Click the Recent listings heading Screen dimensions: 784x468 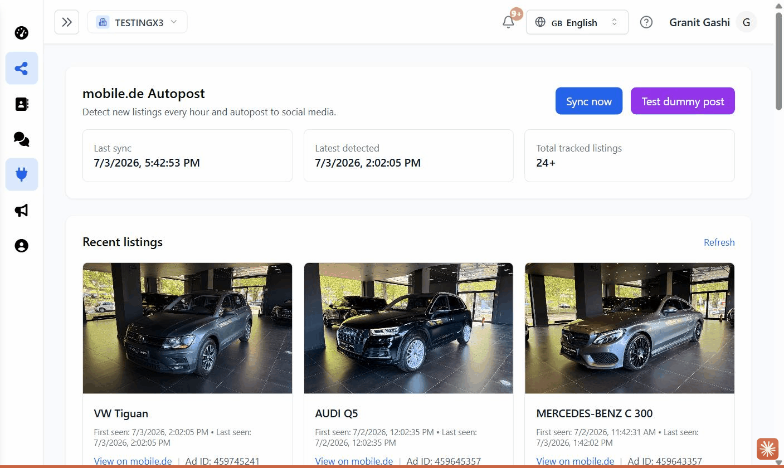point(123,242)
